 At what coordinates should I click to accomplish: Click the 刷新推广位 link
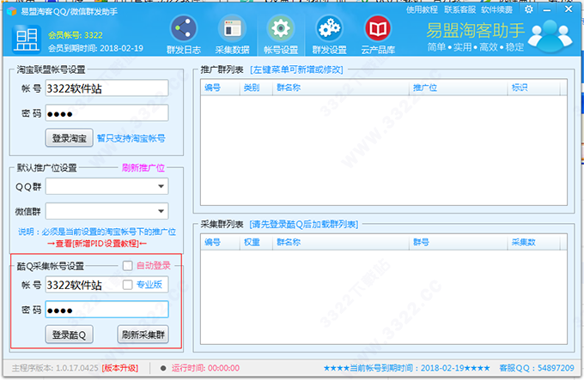(143, 167)
